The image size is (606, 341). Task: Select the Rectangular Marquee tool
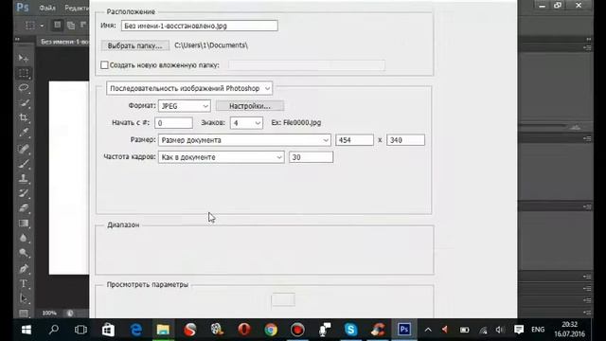(x=24, y=73)
